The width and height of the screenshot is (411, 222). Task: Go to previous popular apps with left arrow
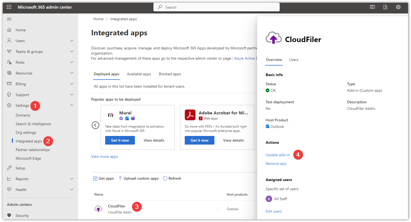click(95, 125)
